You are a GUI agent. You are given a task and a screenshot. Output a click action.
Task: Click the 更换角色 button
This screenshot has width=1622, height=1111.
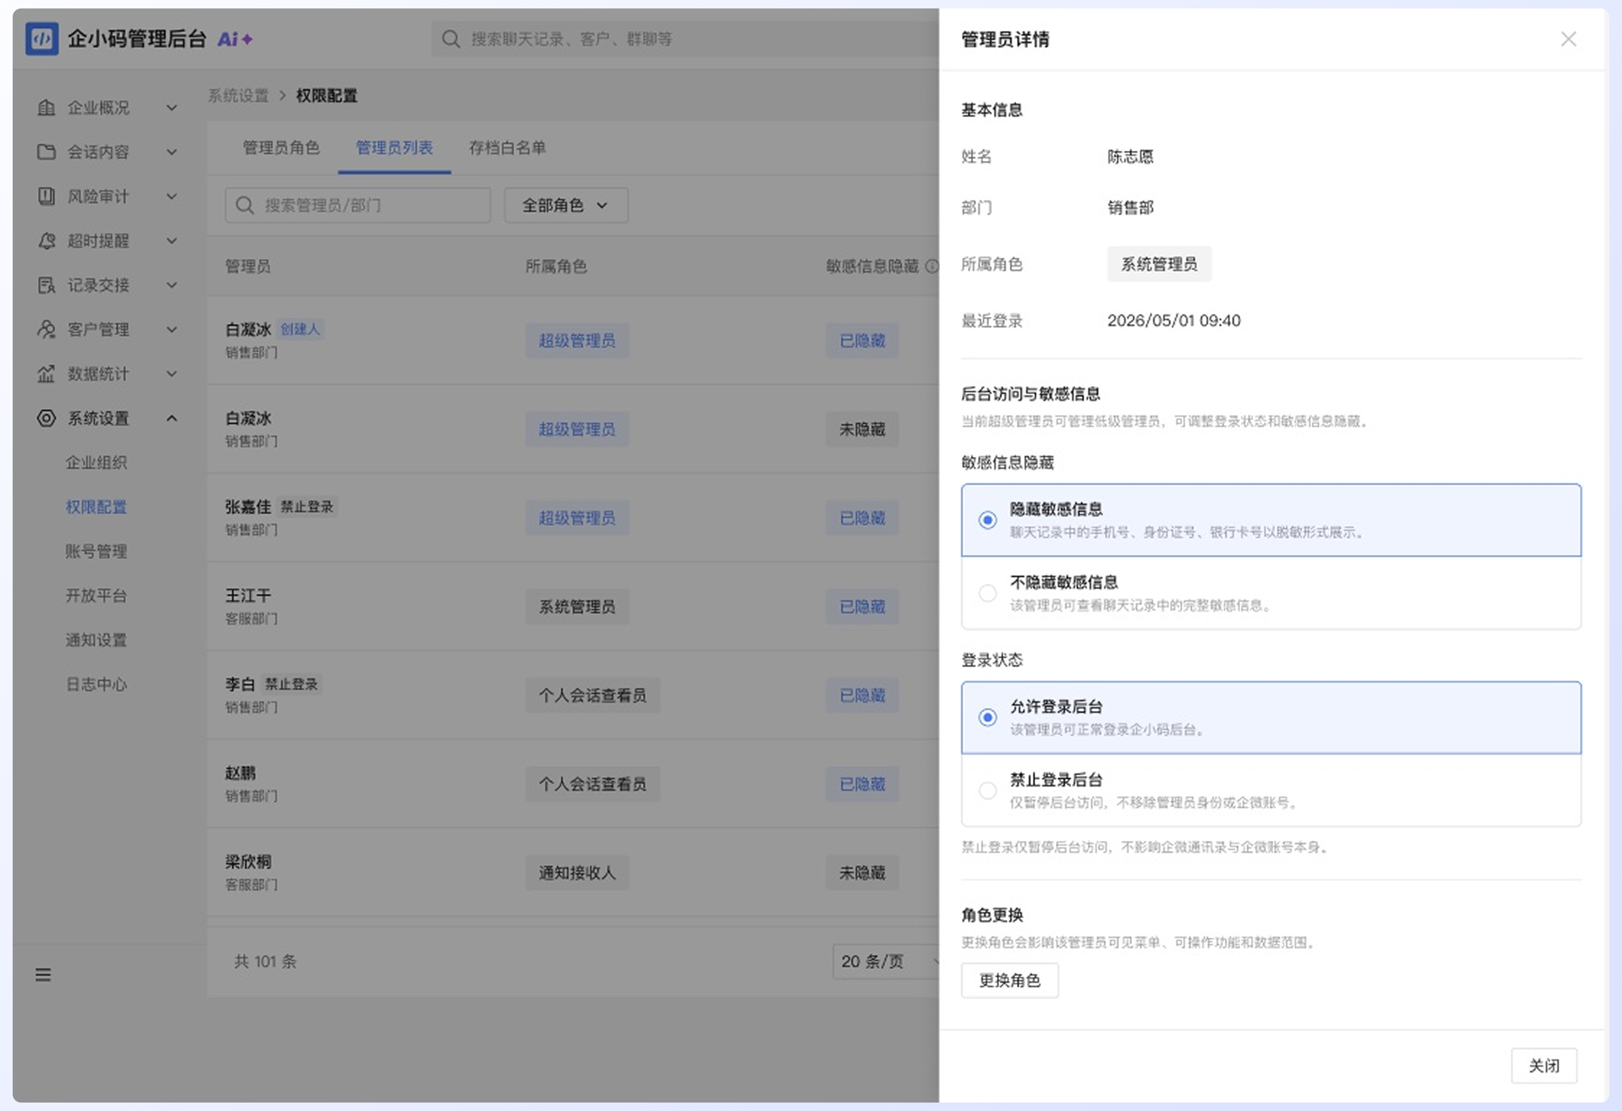(x=1009, y=980)
